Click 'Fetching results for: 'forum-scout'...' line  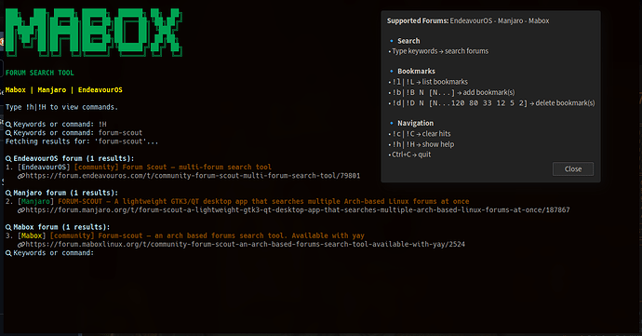point(82,141)
